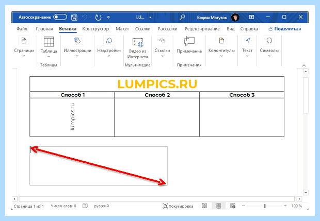The width and height of the screenshot is (320, 221).
Task: Click the 100 % zoom level
Action: tap(297, 206)
